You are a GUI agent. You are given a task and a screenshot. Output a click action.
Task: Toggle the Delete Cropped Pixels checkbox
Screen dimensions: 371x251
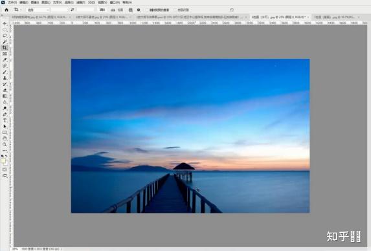pos(147,10)
